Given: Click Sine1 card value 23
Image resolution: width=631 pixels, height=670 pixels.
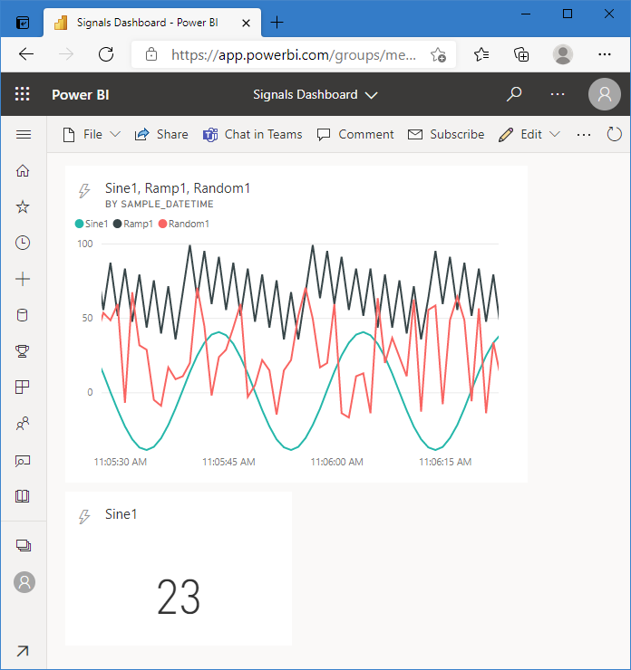Looking at the screenshot, I should [179, 597].
